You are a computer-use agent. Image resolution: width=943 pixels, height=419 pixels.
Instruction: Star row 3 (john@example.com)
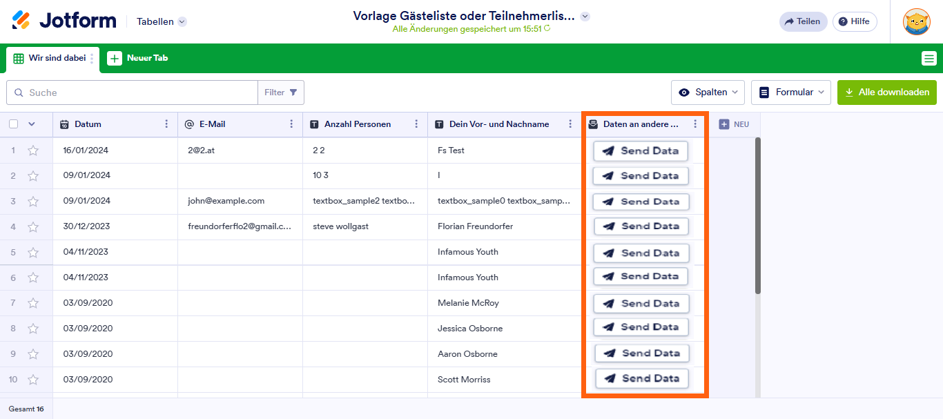coord(32,202)
